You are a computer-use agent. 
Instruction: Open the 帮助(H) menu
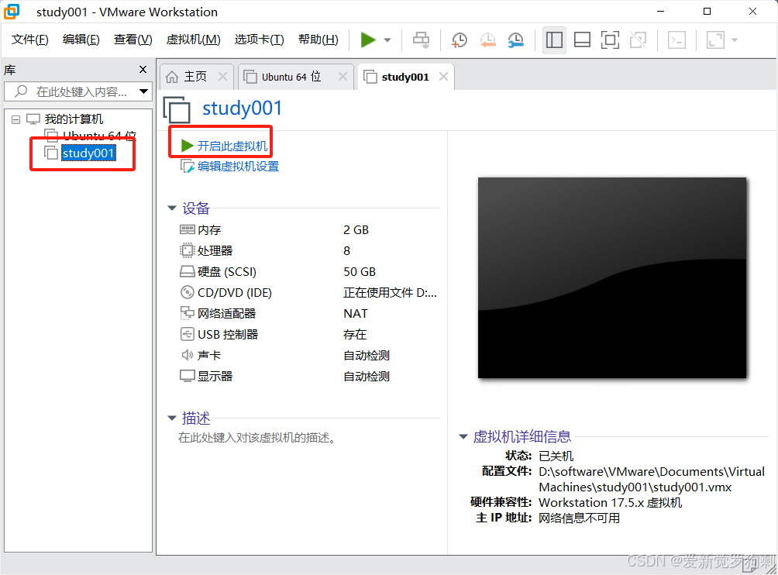pyautogui.click(x=318, y=40)
